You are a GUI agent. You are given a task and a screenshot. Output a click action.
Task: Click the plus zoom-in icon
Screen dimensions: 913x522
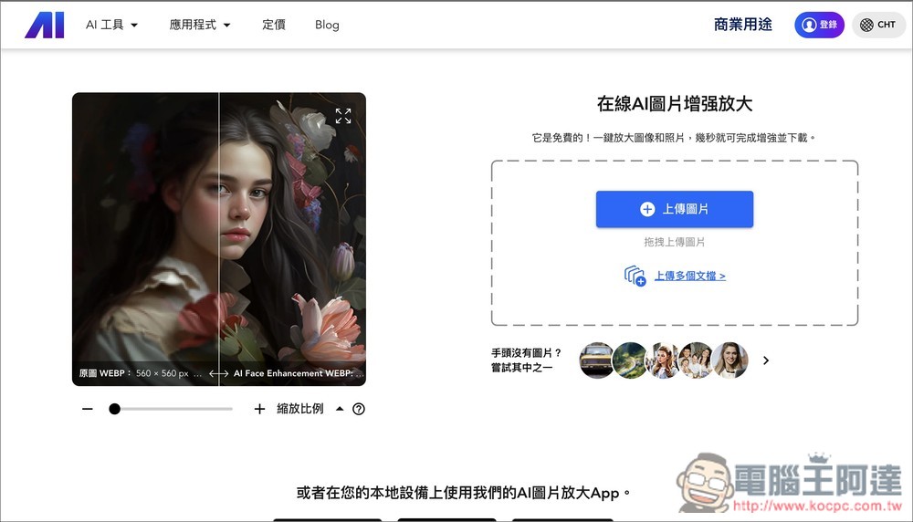coord(259,409)
